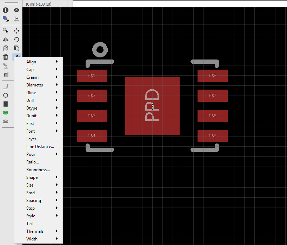Choose Layer... from the Change menu
This screenshot has width=287, height=245.
pos(33,139)
